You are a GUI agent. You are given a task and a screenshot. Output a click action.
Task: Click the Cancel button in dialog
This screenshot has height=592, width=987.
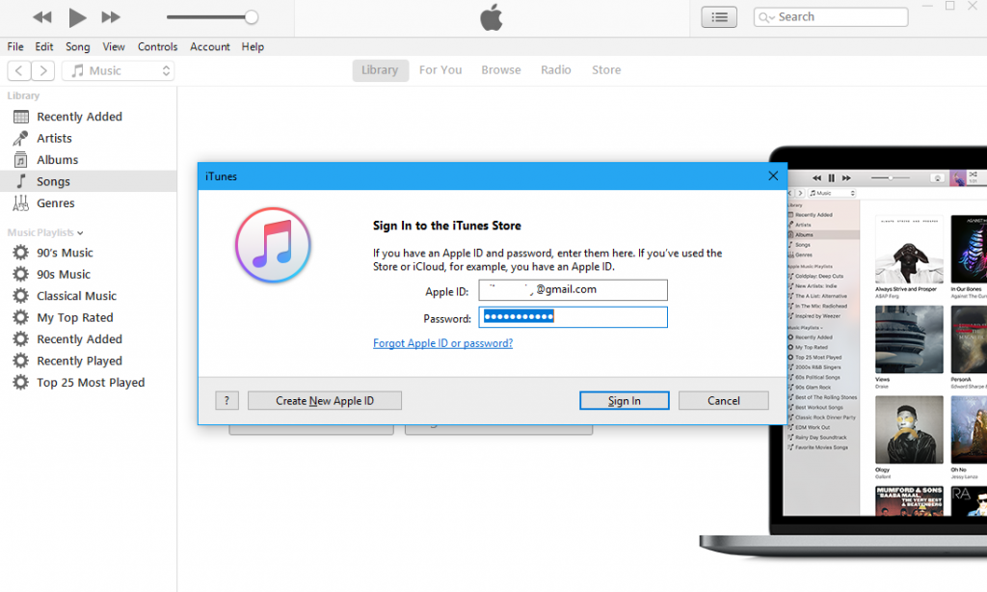(723, 400)
